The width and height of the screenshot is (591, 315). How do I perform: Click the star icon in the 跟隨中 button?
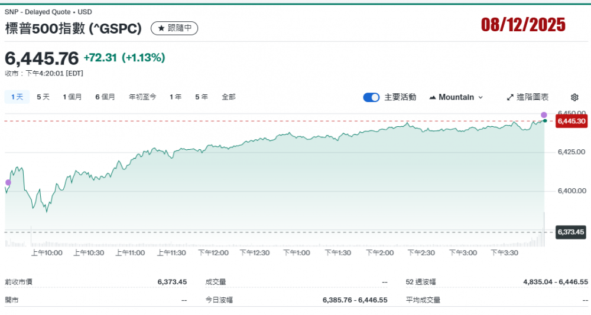point(161,28)
